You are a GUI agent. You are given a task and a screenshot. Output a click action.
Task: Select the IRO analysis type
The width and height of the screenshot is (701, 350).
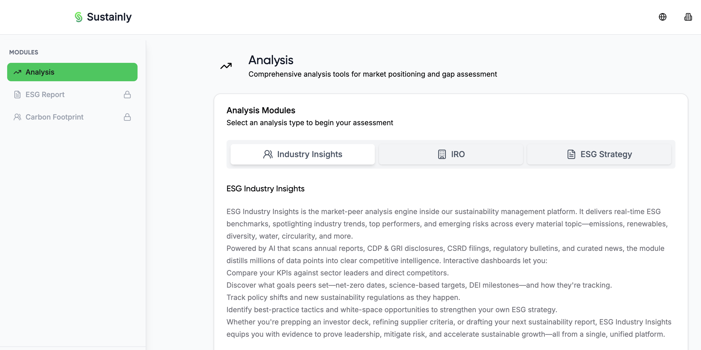pos(451,154)
